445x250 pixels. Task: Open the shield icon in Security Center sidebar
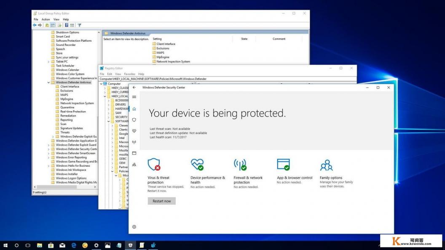(134, 120)
